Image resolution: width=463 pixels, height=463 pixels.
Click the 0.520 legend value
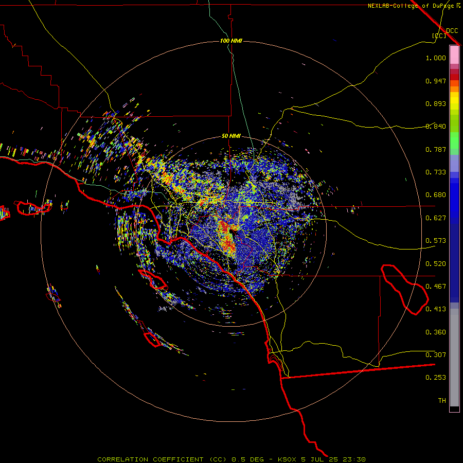point(436,264)
